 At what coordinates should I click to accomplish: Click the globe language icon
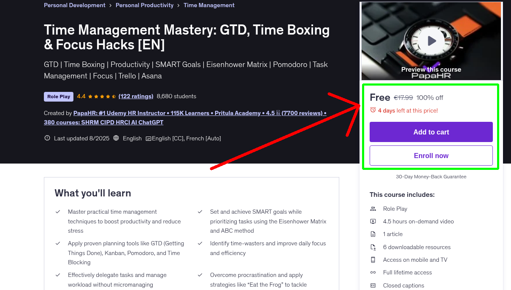[116, 138]
